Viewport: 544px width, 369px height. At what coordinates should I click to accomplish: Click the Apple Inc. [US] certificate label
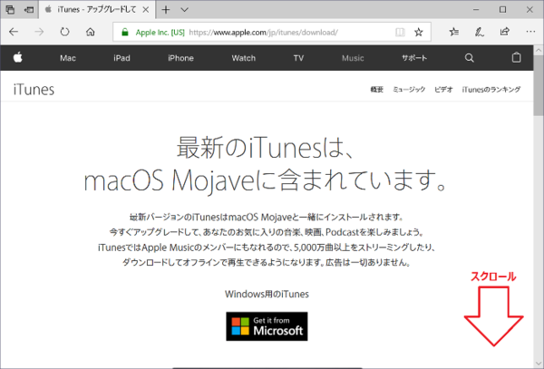click(x=160, y=33)
